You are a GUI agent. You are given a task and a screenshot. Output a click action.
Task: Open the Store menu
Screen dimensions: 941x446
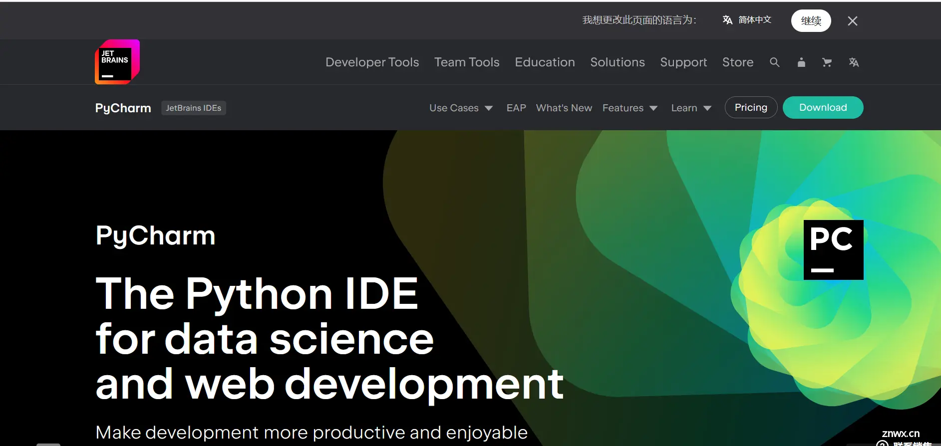coord(738,62)
